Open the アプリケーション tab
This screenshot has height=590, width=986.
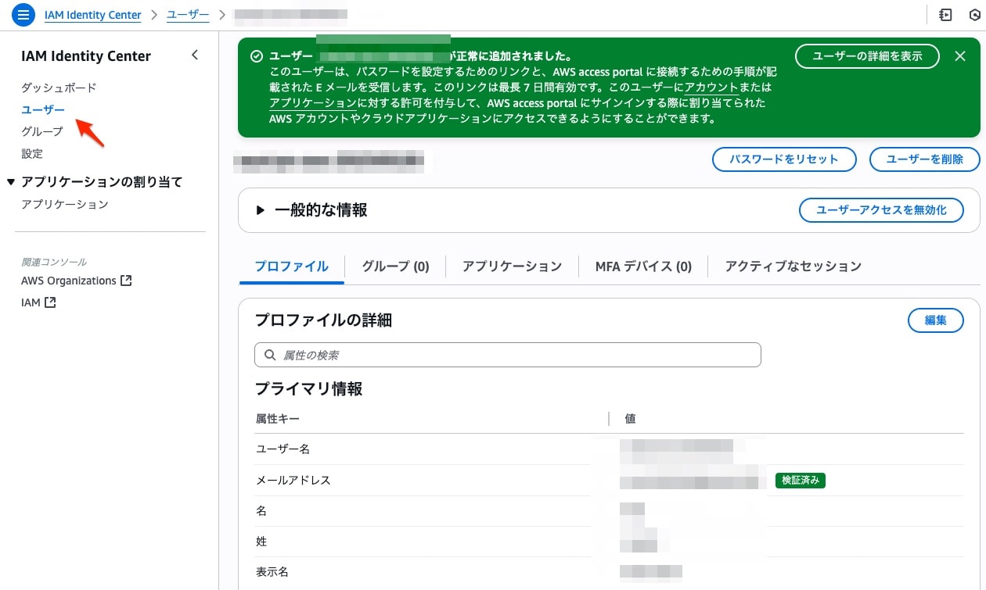click(512, 266)
